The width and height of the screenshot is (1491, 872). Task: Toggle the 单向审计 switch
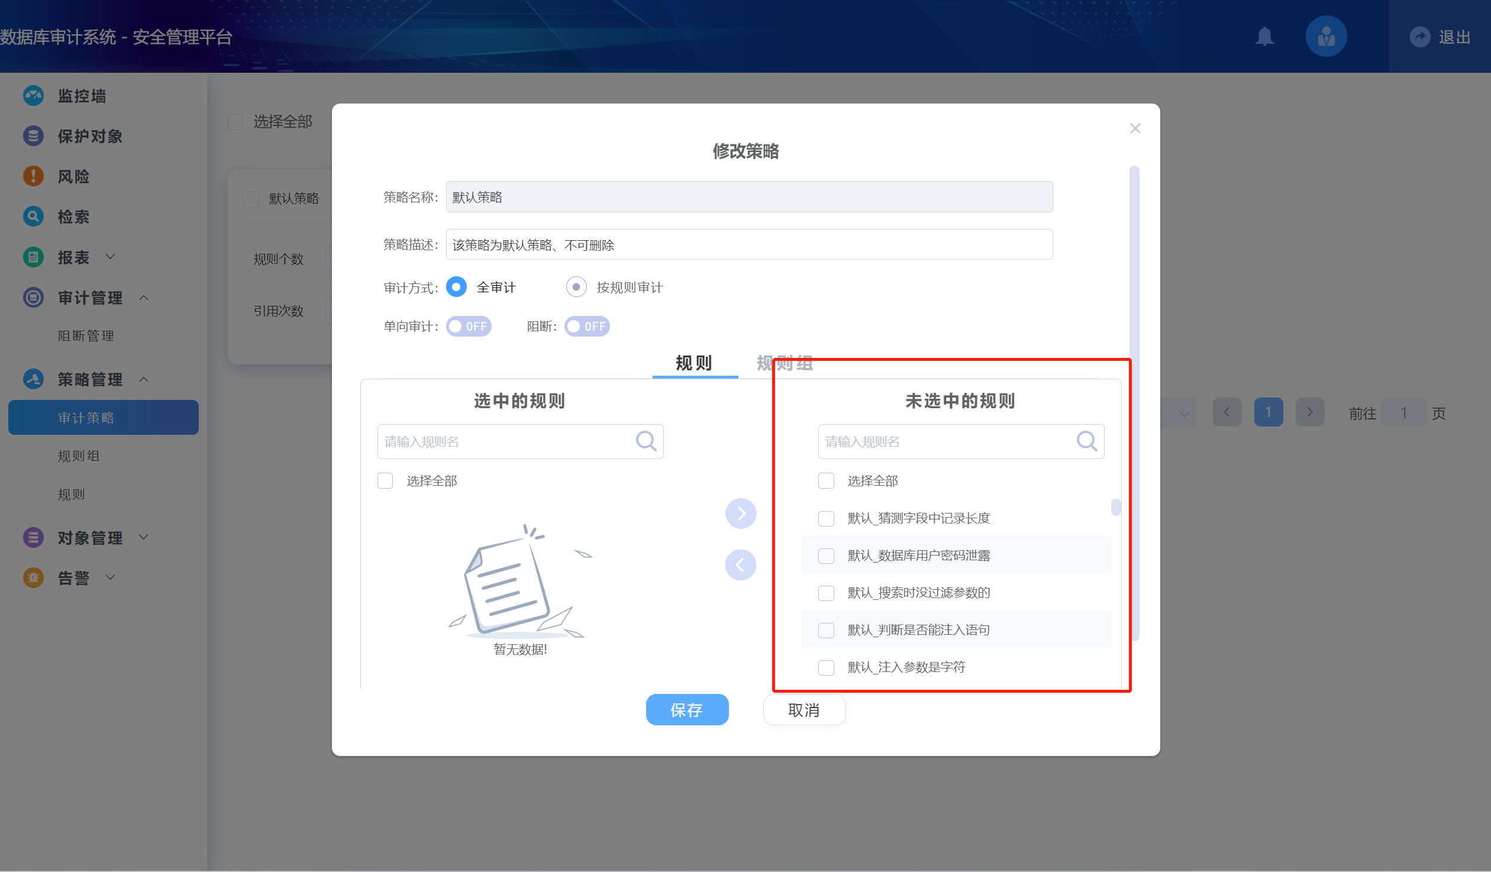pos(469,327)
